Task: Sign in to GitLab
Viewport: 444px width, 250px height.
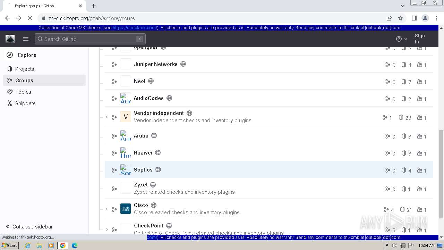Action: [x=420, y=39]
